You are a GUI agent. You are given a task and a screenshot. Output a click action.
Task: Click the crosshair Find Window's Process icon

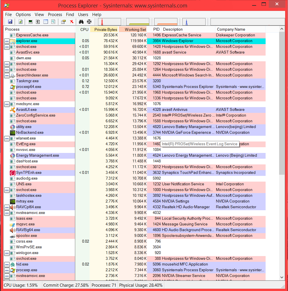click(89, 22)
